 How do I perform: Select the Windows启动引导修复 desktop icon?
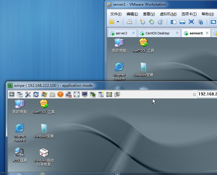coord(44,157)
